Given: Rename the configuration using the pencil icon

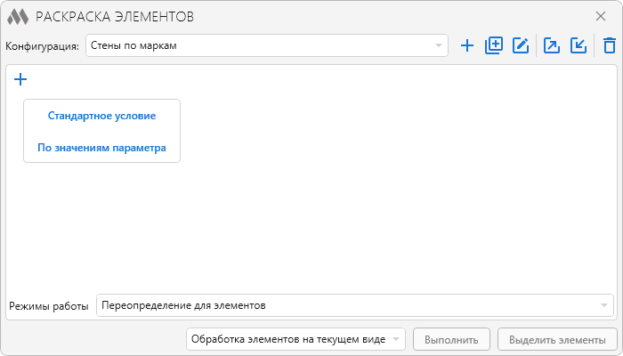Looking at the screenshot, I should tap(521, 45).
